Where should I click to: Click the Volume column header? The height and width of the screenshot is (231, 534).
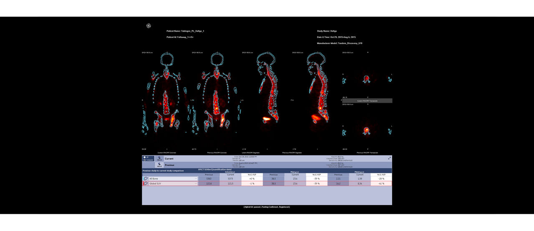[x=231, y=171]
